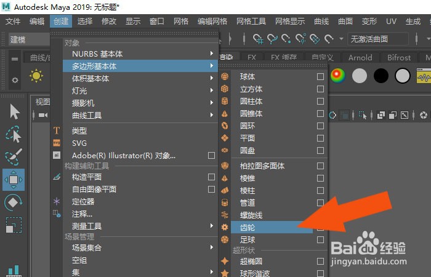
Task: Open option box for 圆柱体
Action: pos(320,101)
